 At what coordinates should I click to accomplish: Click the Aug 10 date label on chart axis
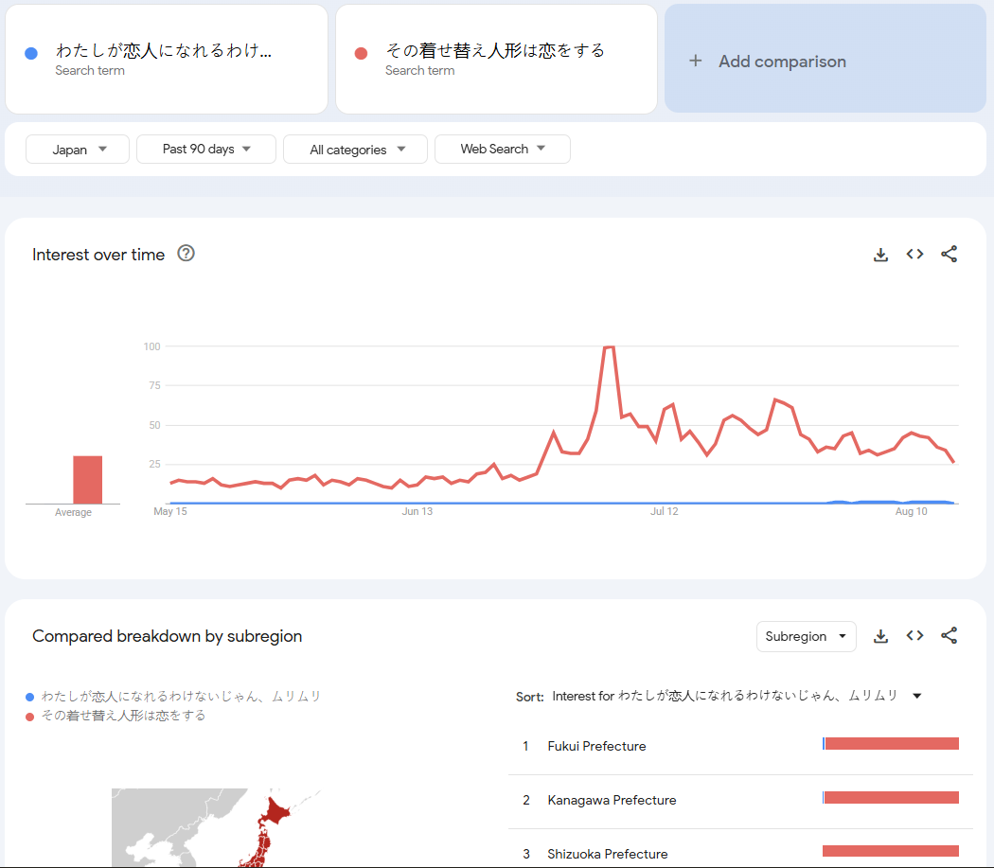tap(911, 512)
